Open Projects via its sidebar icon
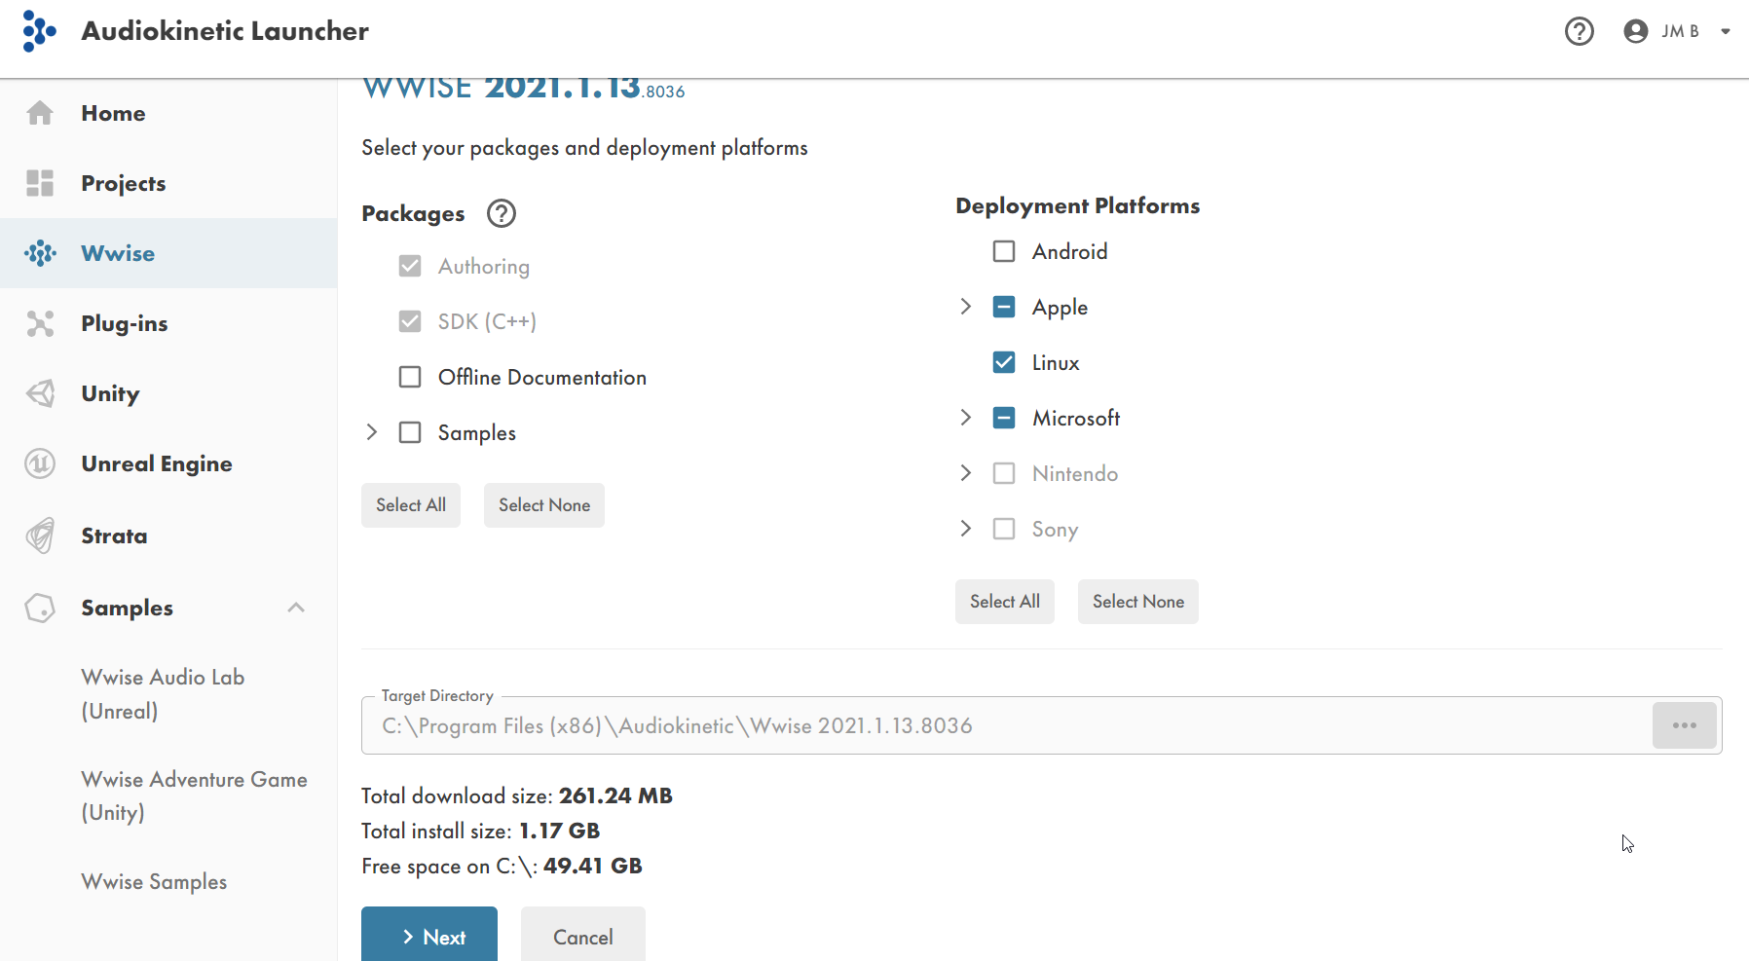 click(x=40, y=183)
